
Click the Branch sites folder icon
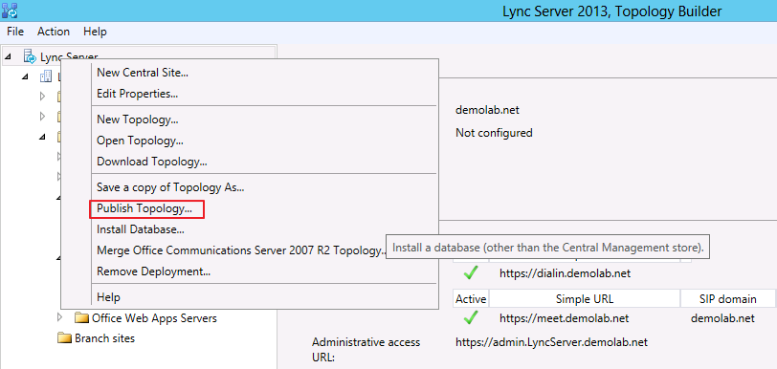pos(65,338)
